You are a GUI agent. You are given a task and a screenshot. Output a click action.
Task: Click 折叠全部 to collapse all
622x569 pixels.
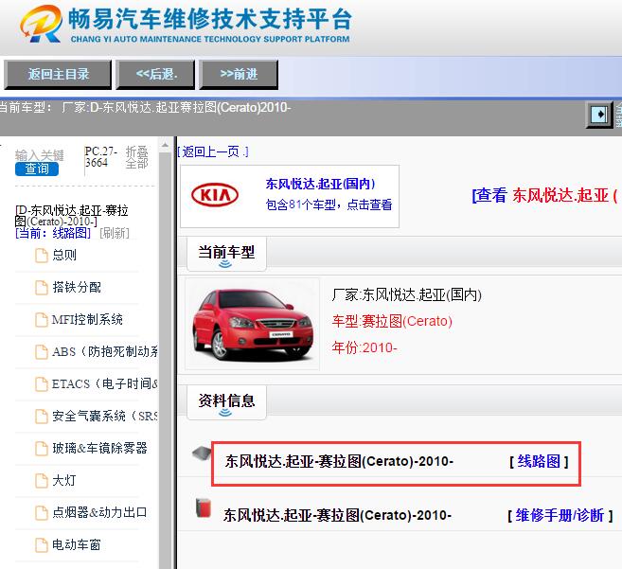tap(136, 157)
